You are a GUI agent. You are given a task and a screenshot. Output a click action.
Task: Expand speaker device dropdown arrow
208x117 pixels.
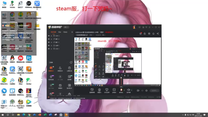pyautogui.click(x=132, y=90)
